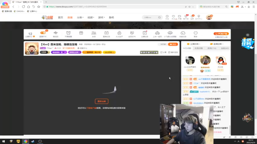Viewport: 257px width, 144px height.
Task: Open the UFO airship icon
Action: tap(170, 33)
